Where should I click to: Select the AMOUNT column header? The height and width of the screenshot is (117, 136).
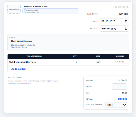point(120,56)
